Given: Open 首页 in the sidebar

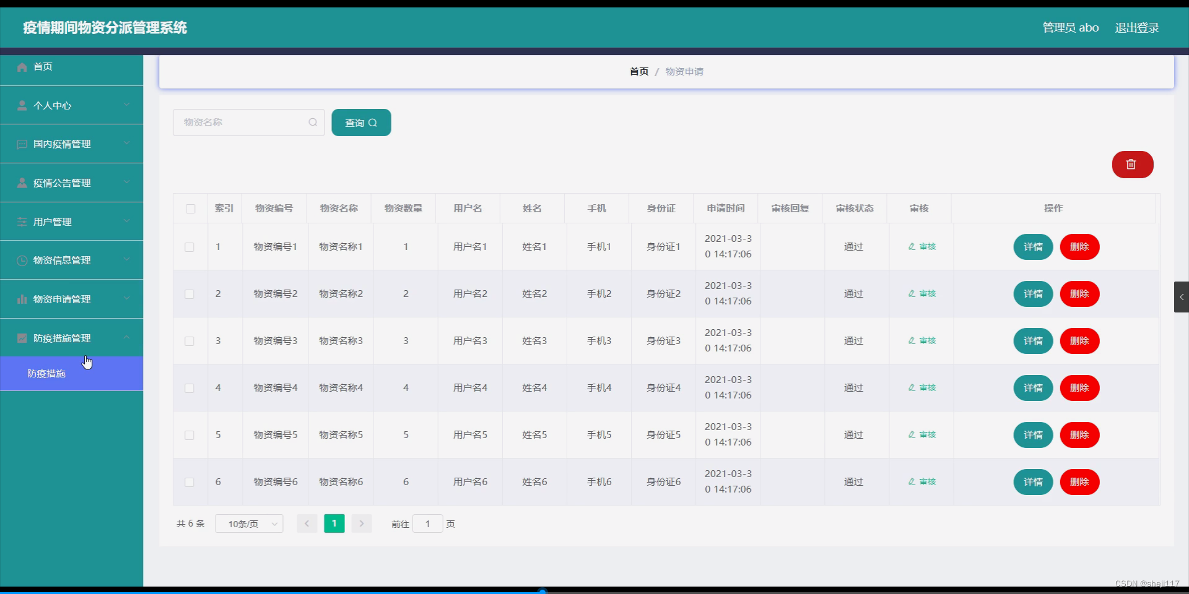Looking at the screenshot, I should (71, 67).
